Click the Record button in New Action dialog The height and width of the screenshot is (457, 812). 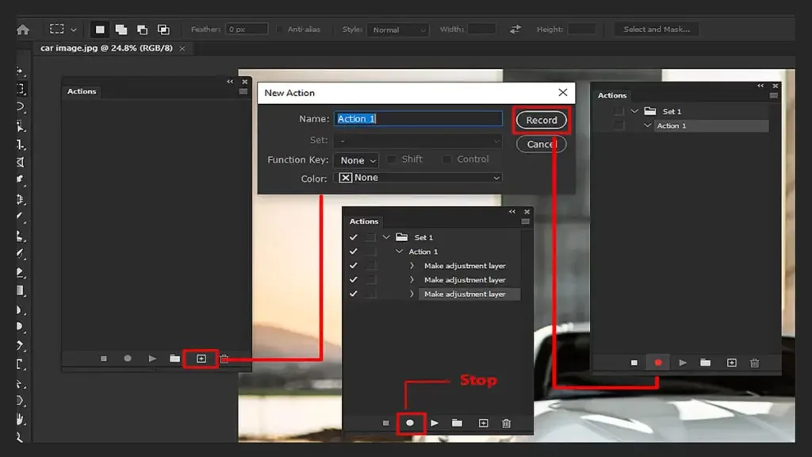(x=541, y=121)
